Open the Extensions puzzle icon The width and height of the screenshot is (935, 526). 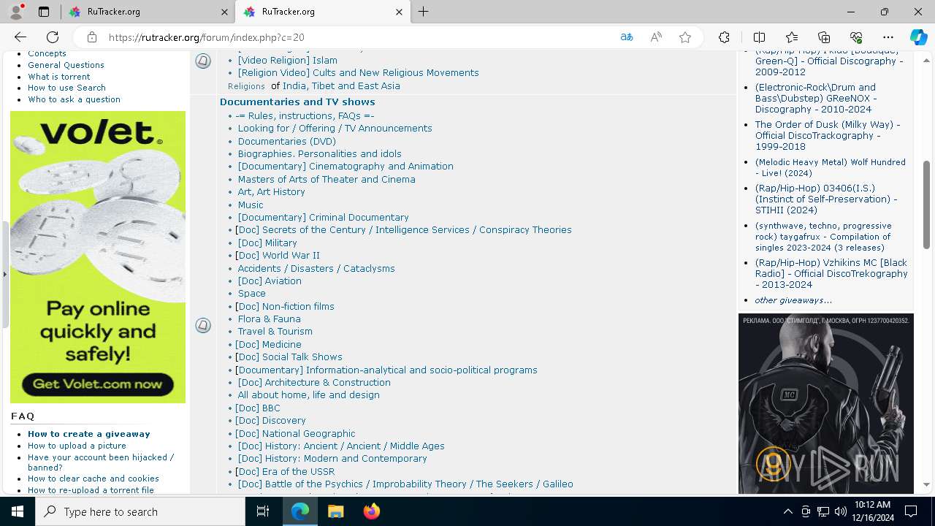tap(724, 37)
